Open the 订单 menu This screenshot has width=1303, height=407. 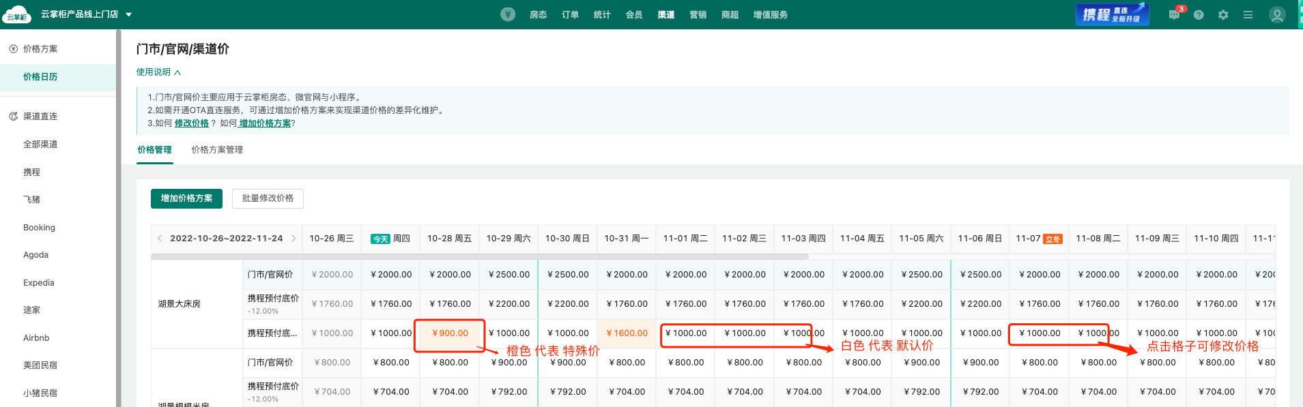tap(570, 14)
